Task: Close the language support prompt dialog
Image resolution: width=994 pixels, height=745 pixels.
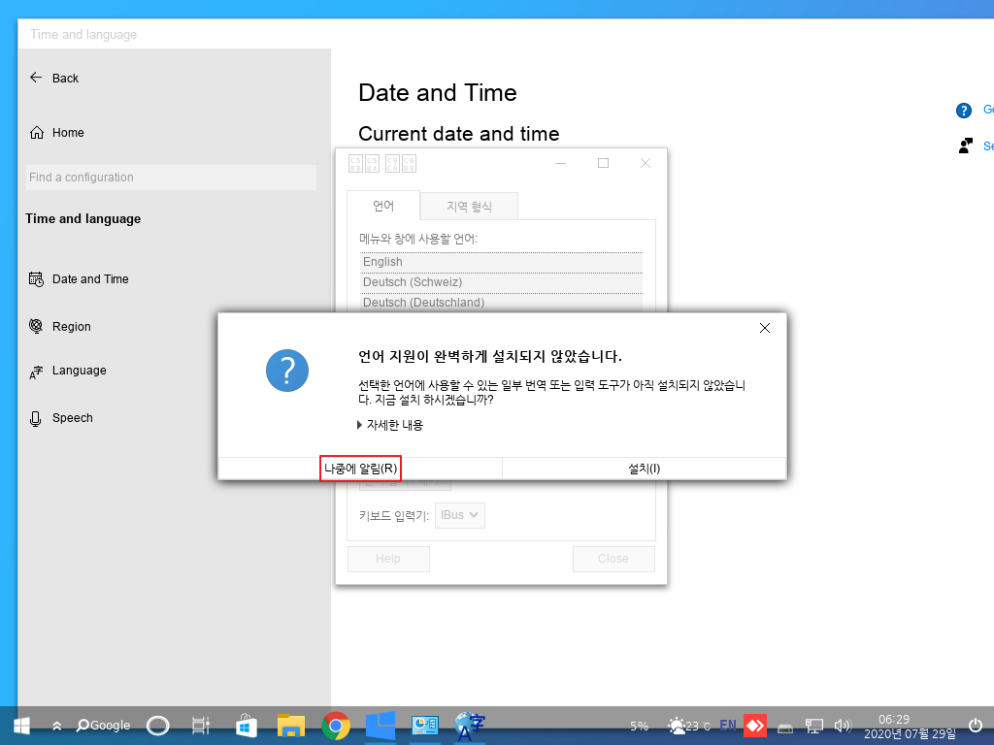Action: tap(765, 328)
